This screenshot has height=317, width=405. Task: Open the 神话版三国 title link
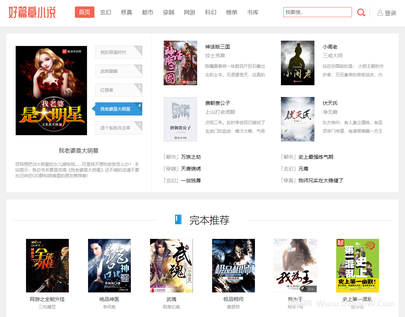217,47
